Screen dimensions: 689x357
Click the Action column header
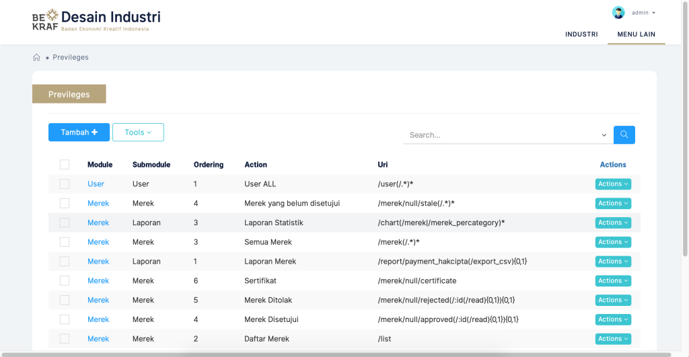pyautogui.click(x=255, y=165)
